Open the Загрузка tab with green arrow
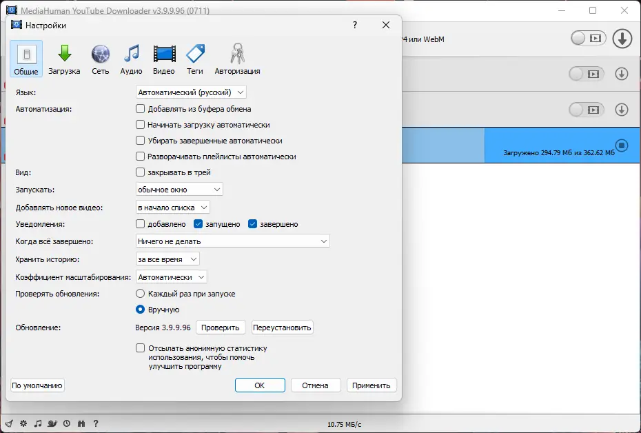This screenshot has height=433, width=641. [x=64, y=59]
